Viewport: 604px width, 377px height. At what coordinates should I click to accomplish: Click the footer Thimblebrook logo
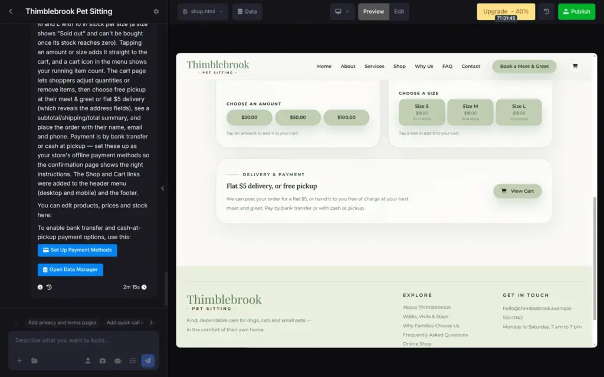[x=224, y=302]
